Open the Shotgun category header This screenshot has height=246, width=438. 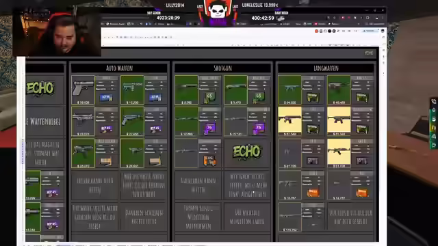coord(222,68)
